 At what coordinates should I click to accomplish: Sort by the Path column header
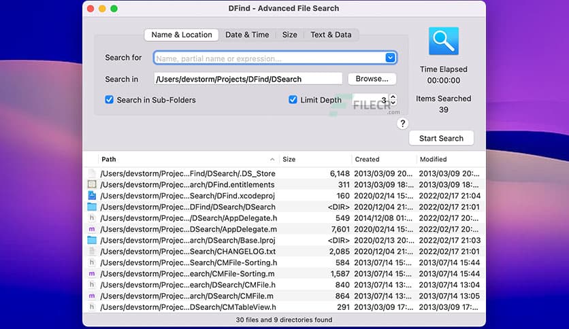[188, 160]
